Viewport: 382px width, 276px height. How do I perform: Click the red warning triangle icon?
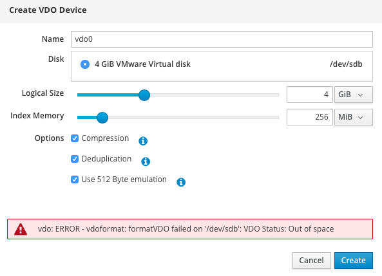21,229
